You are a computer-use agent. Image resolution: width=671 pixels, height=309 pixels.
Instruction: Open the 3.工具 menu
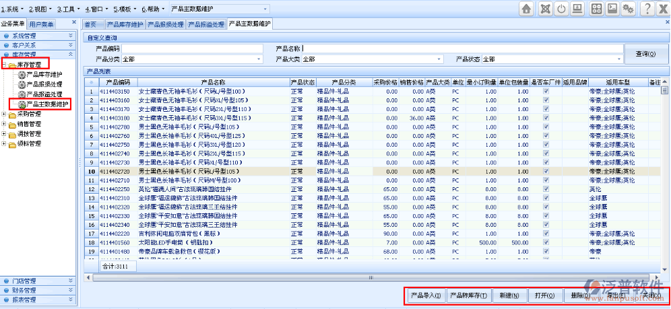[67, 9]
